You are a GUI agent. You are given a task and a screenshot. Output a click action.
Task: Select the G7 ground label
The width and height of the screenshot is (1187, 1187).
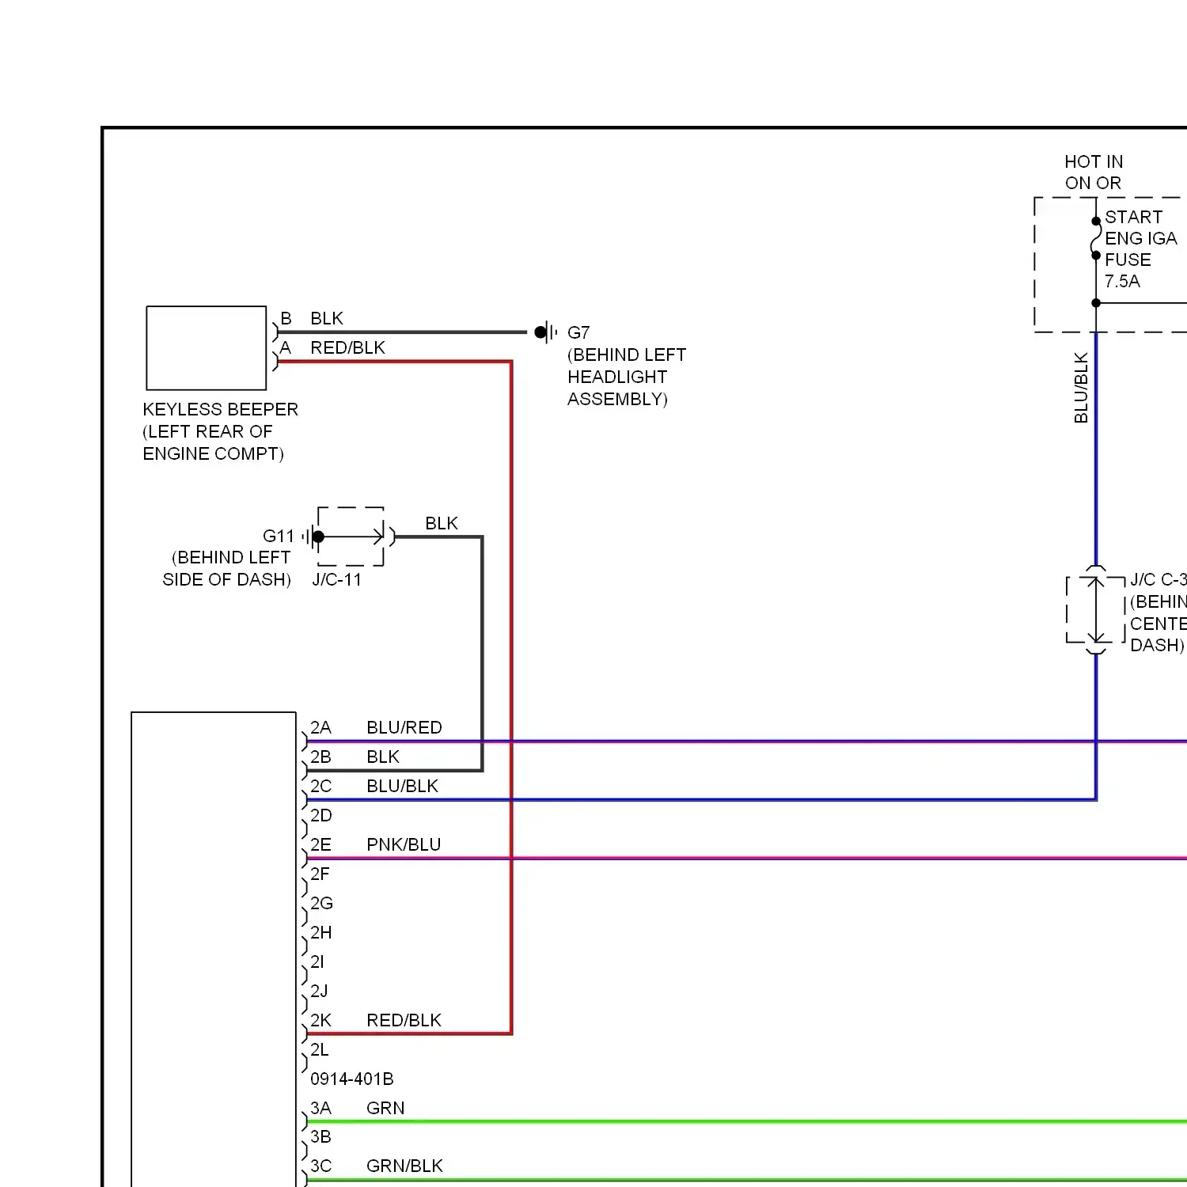coord(578,332)
